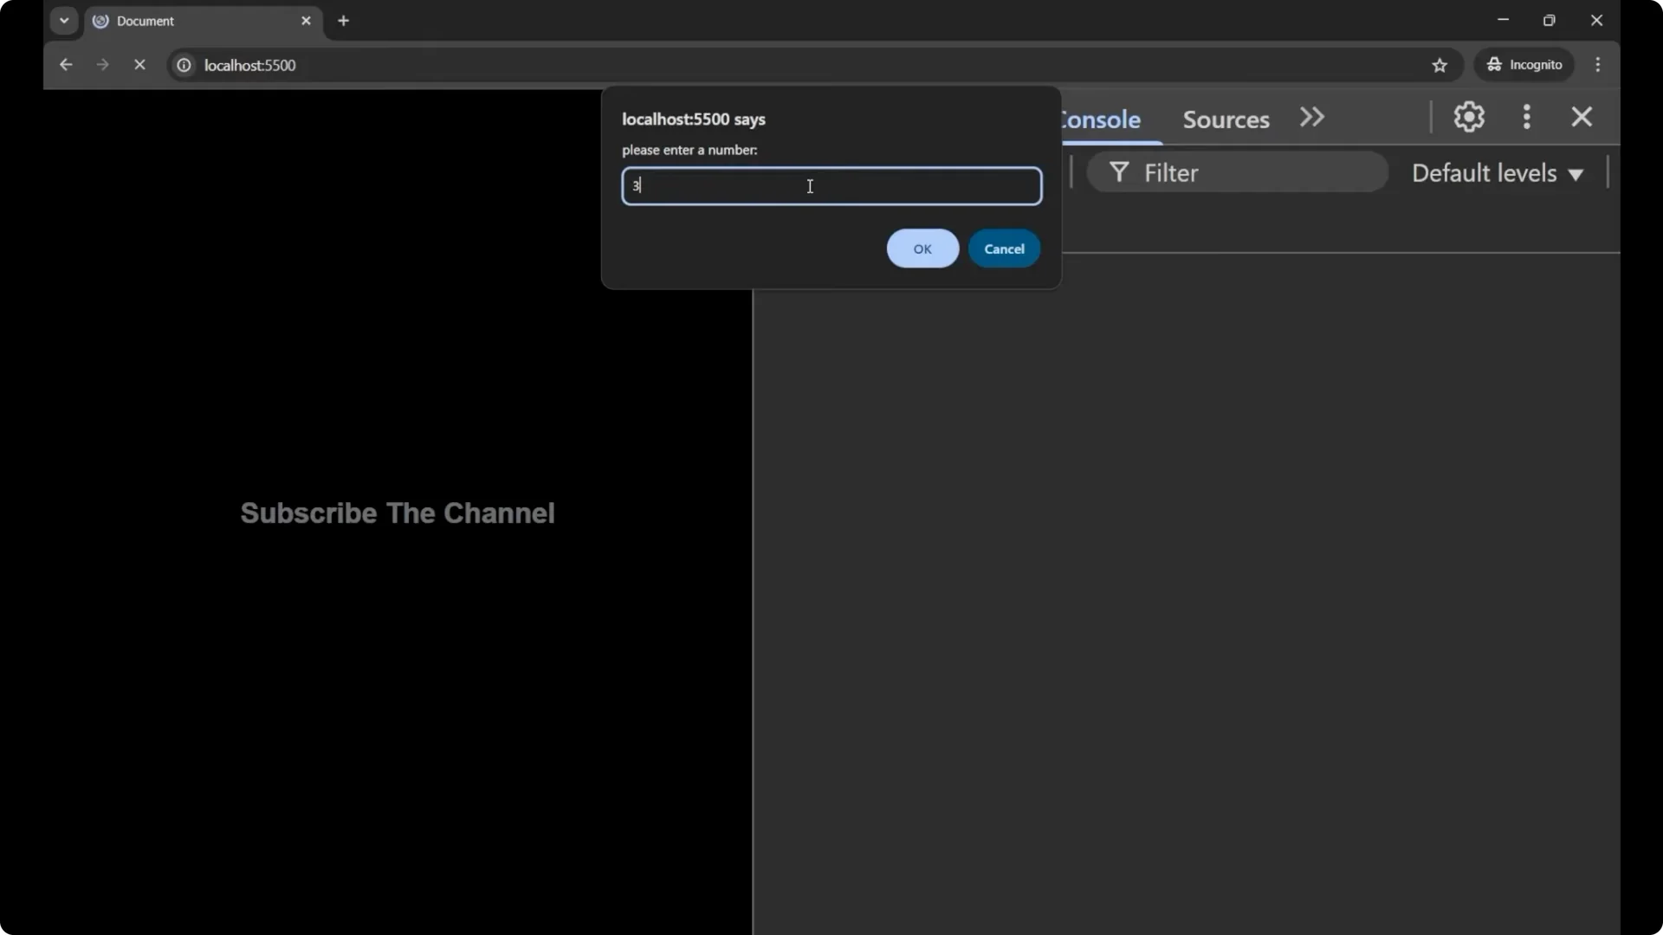The height and width of the screenshot is (935, 1663).
Task: Open the DevTools customize menu
Action: [x=1527, y=117]
